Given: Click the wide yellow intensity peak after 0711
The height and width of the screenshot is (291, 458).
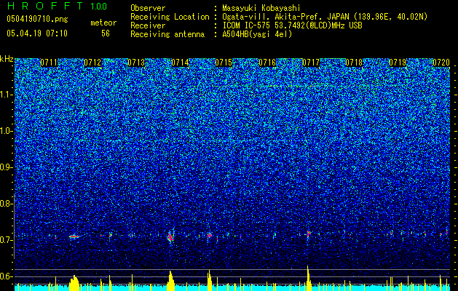Looking at the screenshot, I should [74, 283].
